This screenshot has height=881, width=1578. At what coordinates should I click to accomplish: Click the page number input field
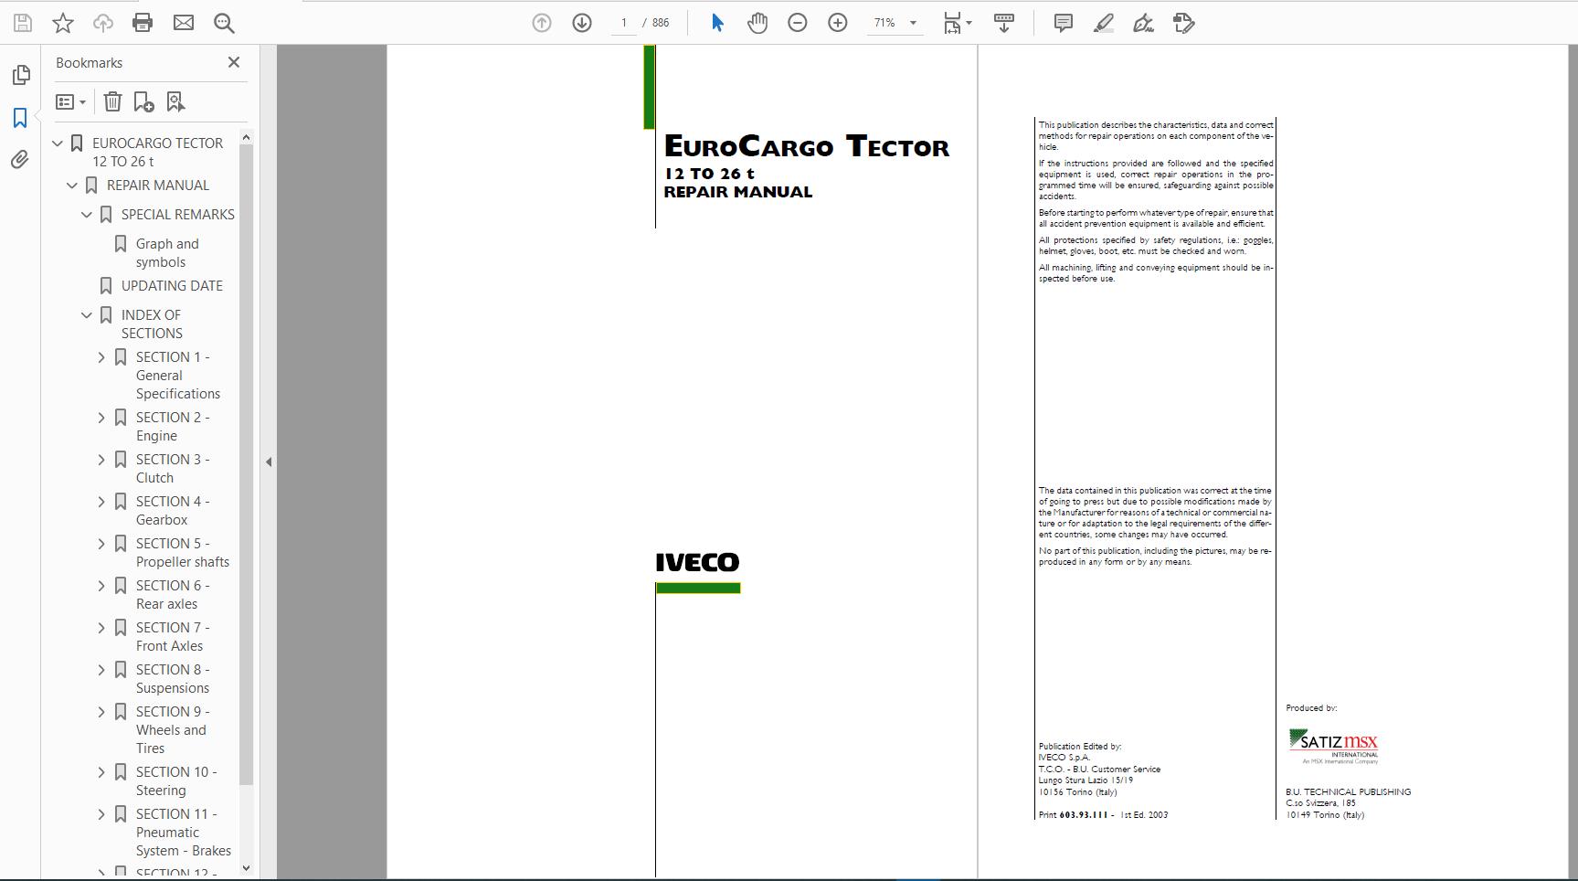pyautogui.click(x=624, y=23)
